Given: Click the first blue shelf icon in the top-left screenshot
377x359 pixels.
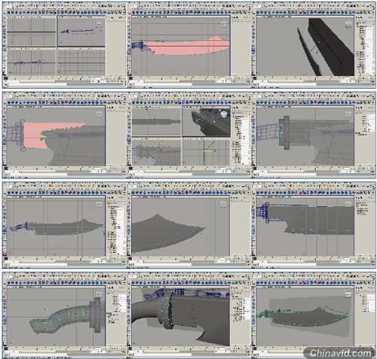Looking at the screenshot, I should click(x=9, y=13).
